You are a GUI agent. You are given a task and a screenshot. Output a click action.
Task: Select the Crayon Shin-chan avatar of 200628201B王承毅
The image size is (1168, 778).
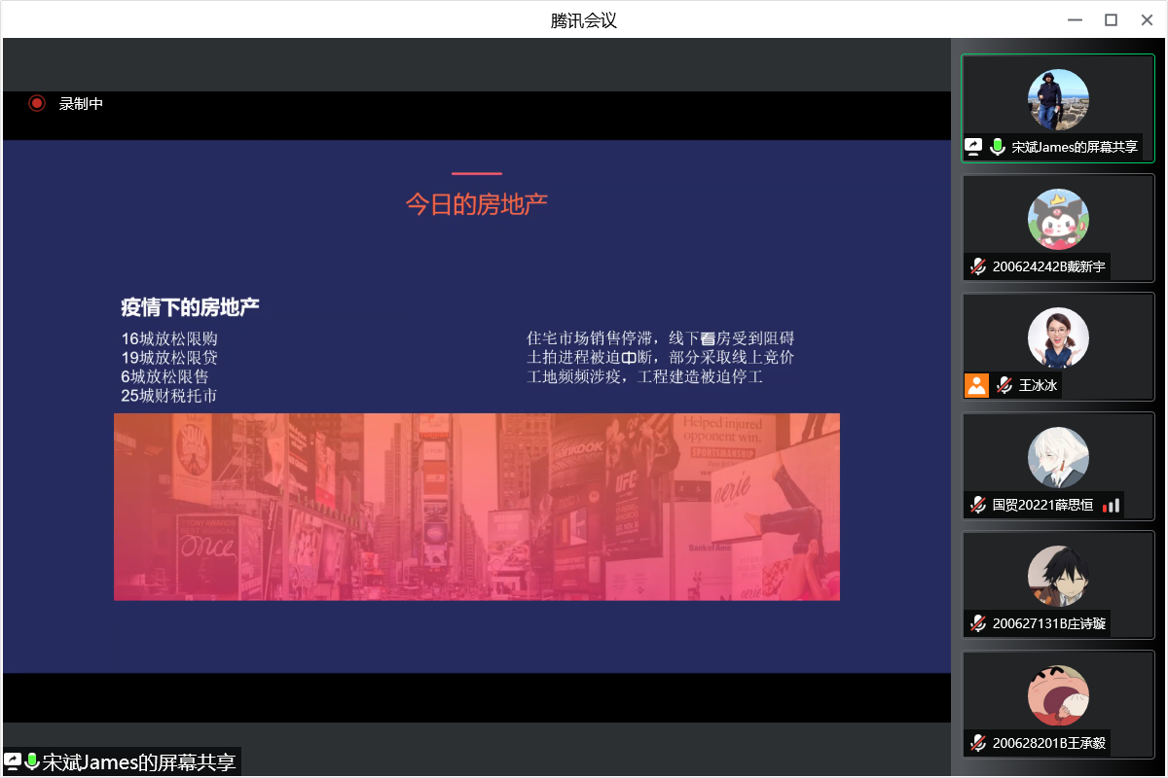pyautogui.click(x=1058, y=695)
